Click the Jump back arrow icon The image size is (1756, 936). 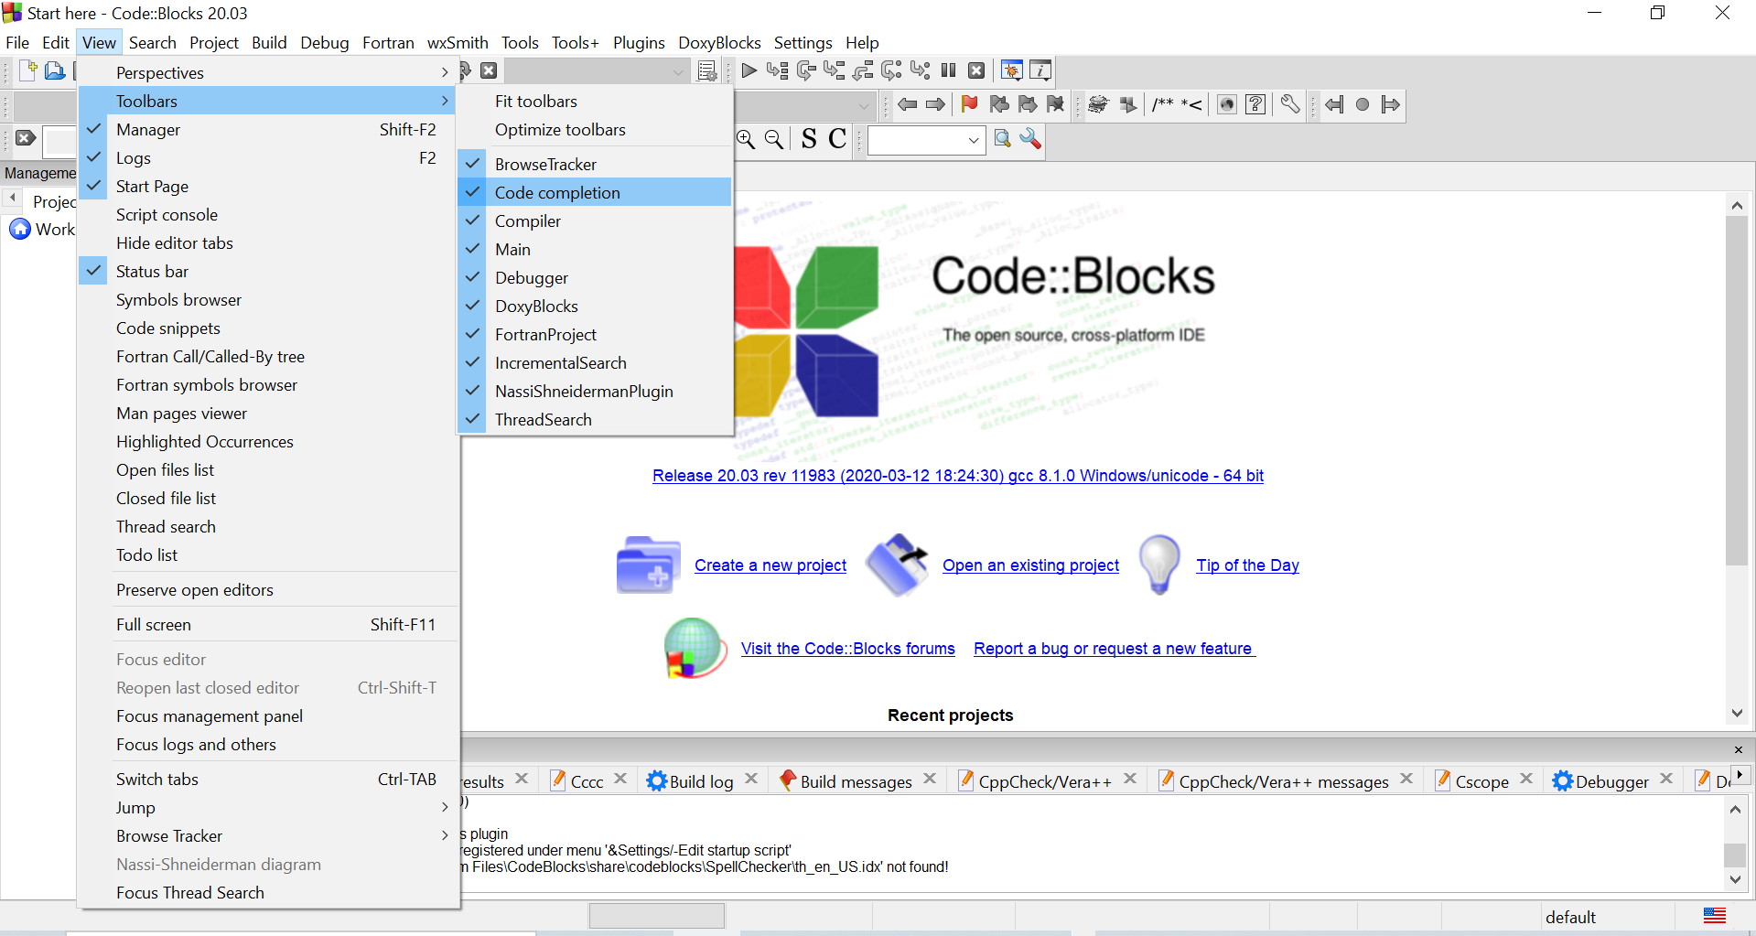908,104
